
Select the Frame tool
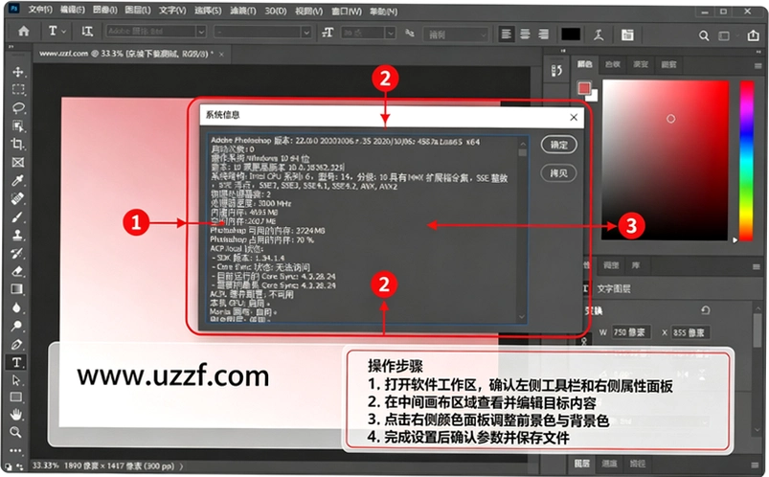(18, 163)
